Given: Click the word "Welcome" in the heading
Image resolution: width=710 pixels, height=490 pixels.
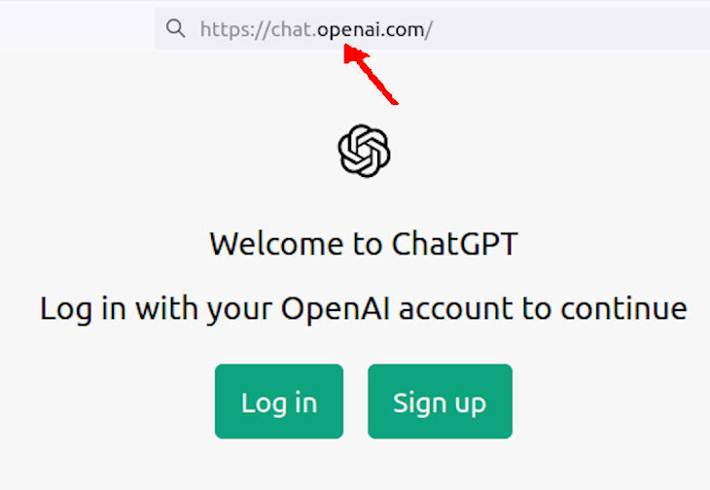Looking at the screenshot, I should [276, 244].
